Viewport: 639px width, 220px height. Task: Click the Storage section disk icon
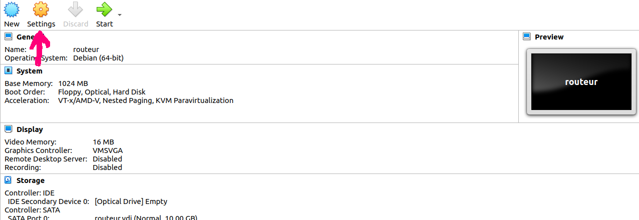tap(9, 180)
